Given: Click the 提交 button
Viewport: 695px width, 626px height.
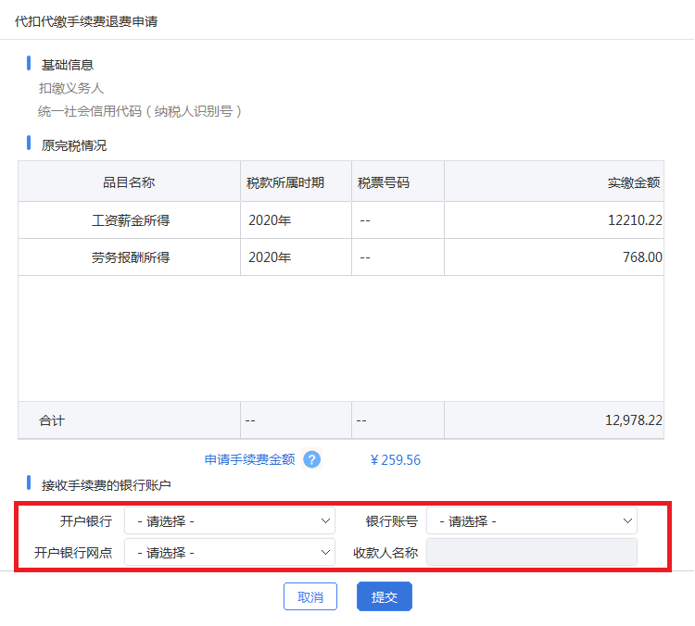Looking at the screenshot, I should [x=385, y=596].
